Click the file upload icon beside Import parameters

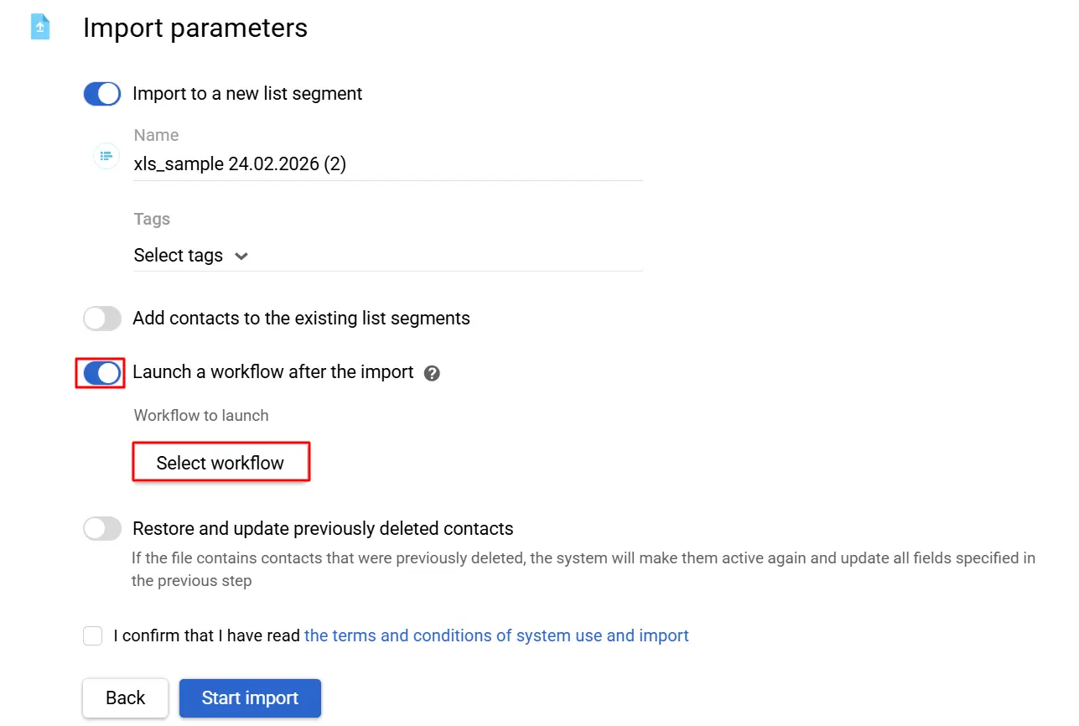pos(39,26)
